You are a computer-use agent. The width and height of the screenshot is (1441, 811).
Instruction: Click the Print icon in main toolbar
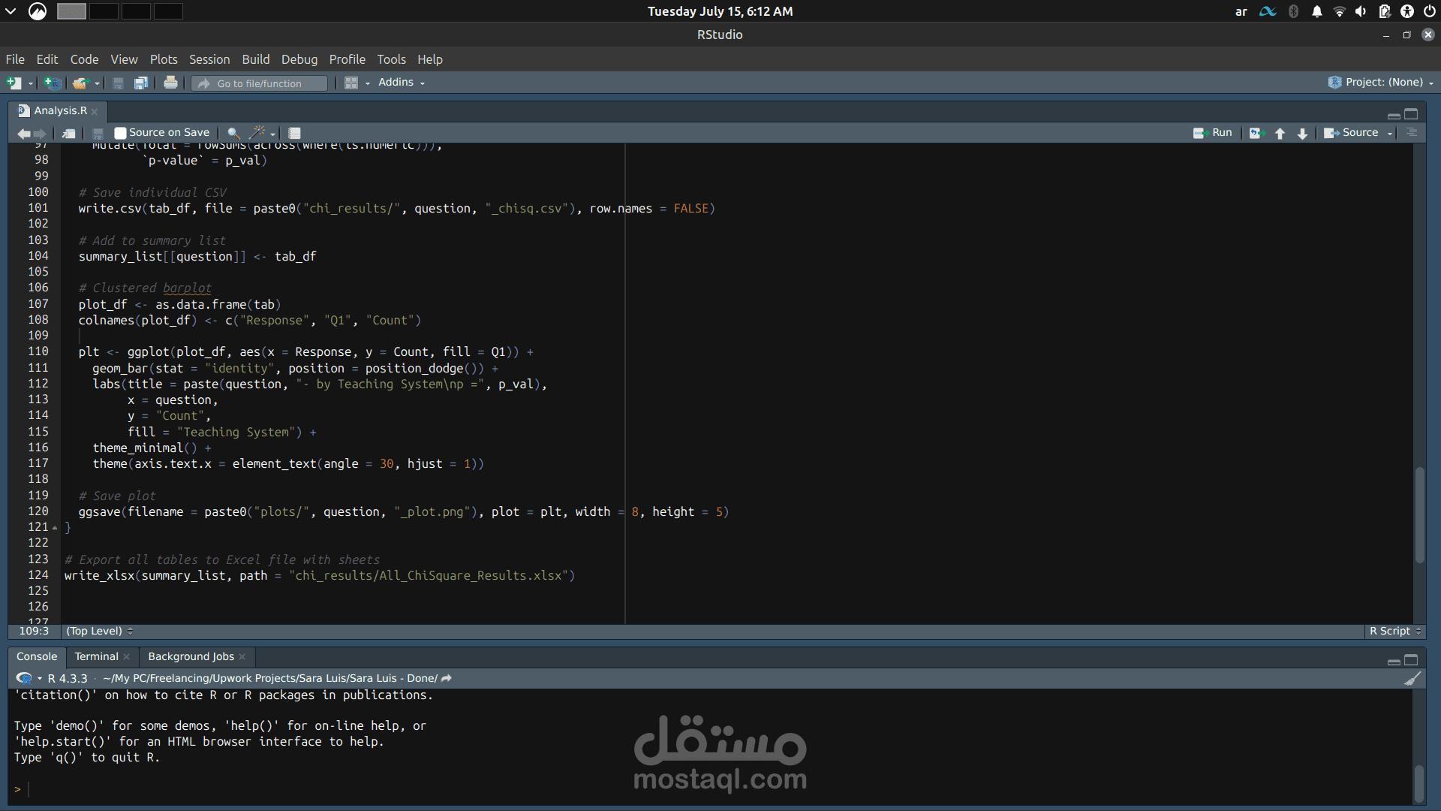click(x=170, y=83)
